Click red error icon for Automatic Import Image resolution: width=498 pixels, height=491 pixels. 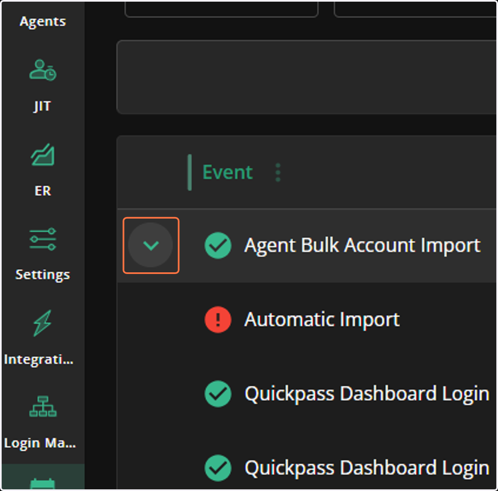coord(218,320)
